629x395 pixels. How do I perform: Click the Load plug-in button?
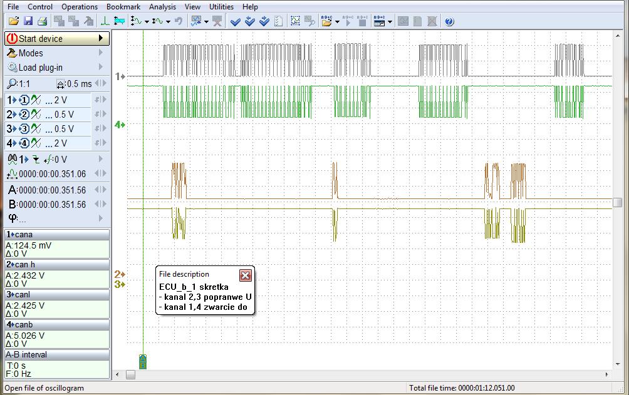(40, 68)
